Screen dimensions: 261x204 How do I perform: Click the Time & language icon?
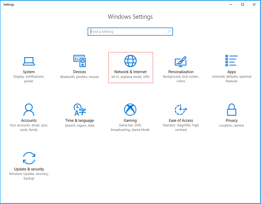(79, 109)
